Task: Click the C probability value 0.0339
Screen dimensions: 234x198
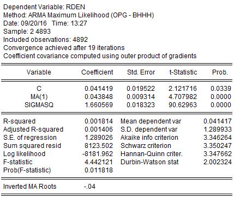Action: 221,89
